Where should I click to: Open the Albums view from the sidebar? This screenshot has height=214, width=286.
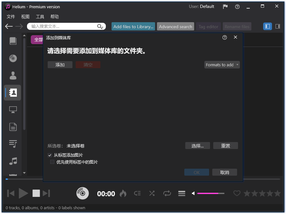point(13,58)
